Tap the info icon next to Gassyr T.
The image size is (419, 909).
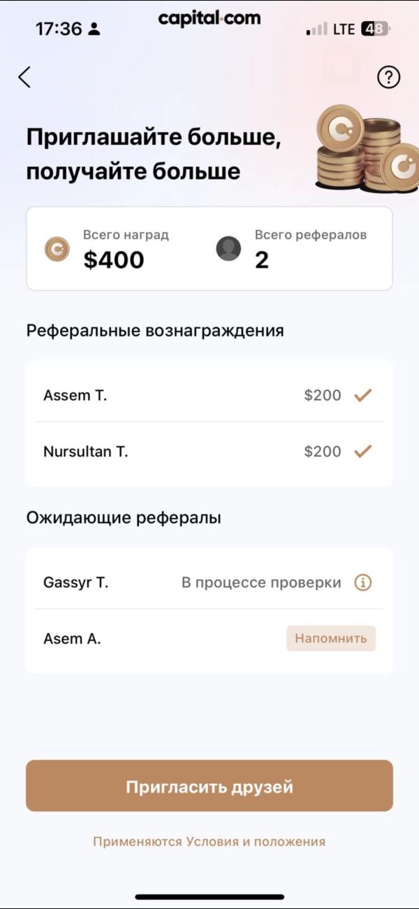[362, 582]
